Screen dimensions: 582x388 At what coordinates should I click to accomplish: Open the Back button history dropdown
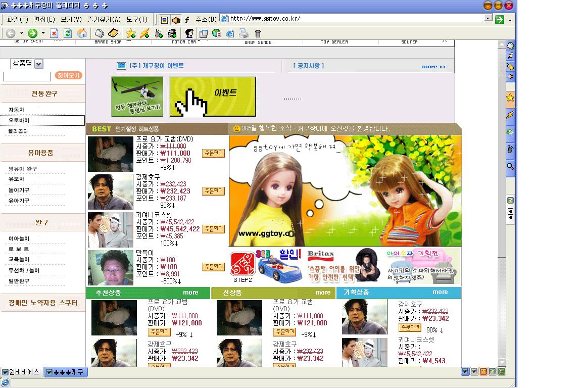click(21, 33)
